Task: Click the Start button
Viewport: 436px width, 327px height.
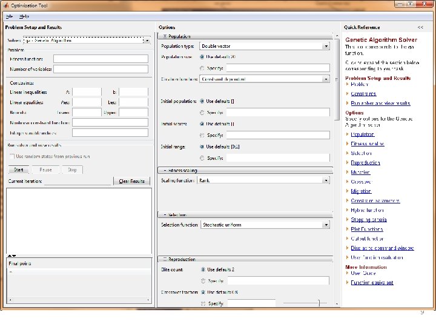Action: point(19,170)
